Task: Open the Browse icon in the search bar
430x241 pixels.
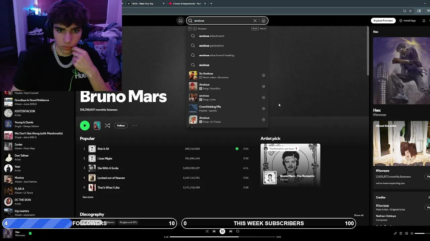Action: tap(263, 21)
